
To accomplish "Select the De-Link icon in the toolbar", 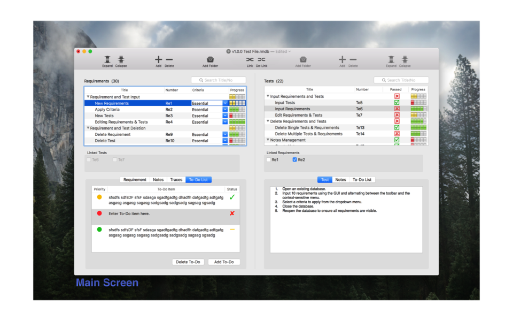I will (261, 60).
